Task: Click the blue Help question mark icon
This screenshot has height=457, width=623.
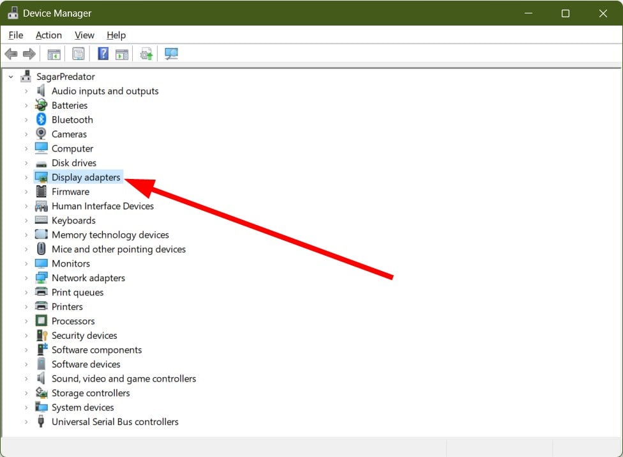Action: (x=103, y=53)
